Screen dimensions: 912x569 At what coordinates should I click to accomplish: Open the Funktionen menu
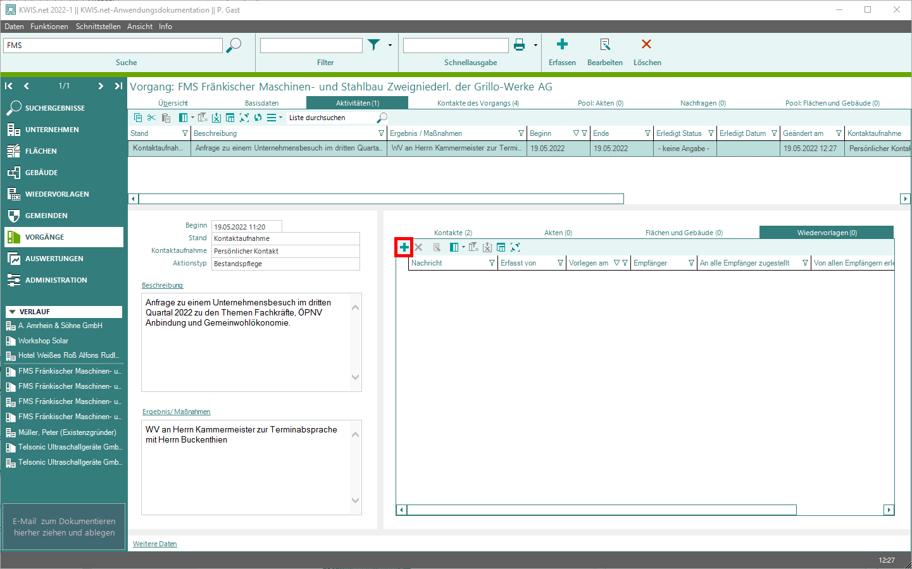click(x=49, y=27)
